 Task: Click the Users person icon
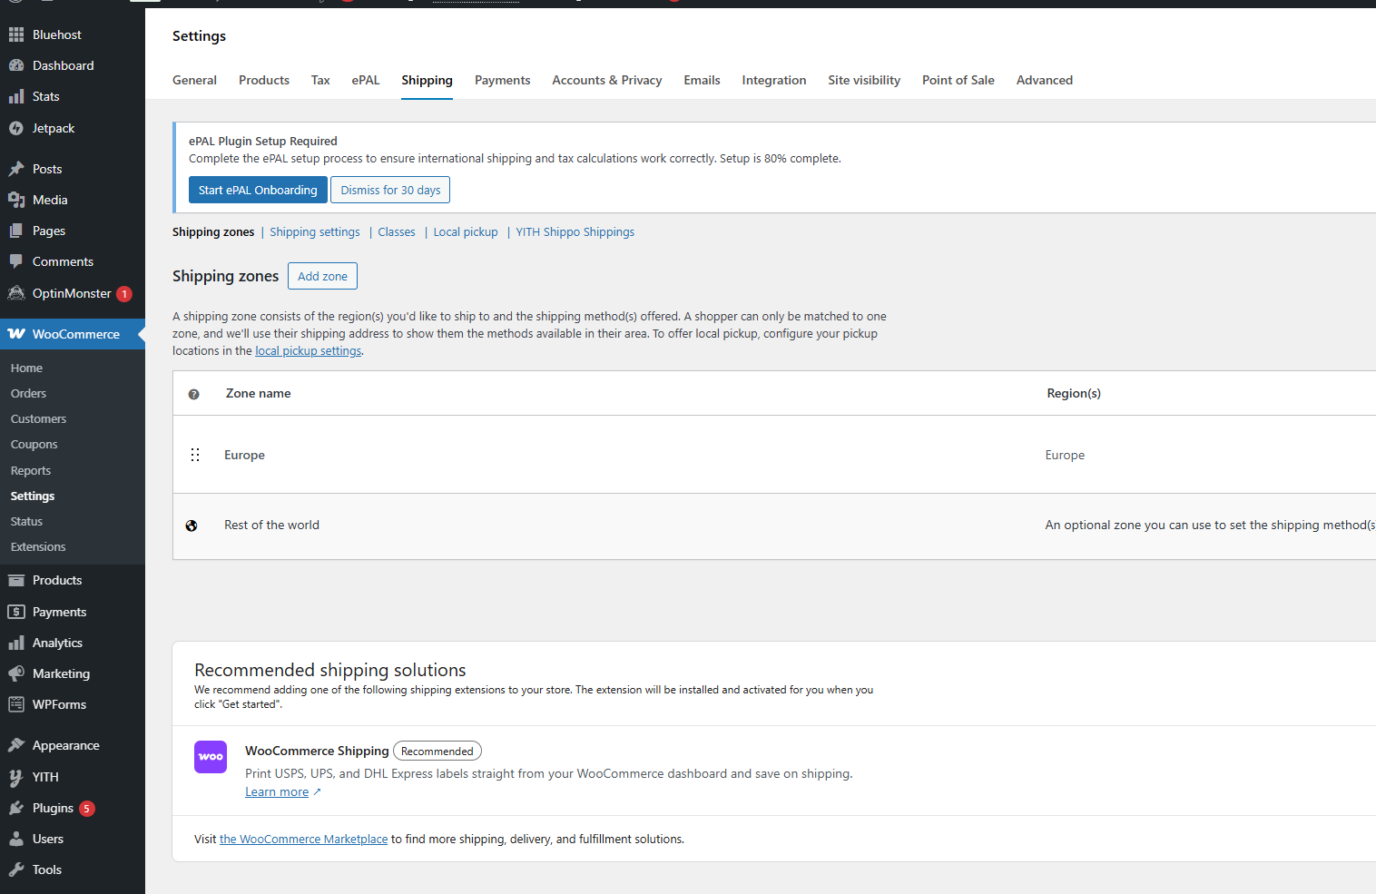click(x=16, y=839)
